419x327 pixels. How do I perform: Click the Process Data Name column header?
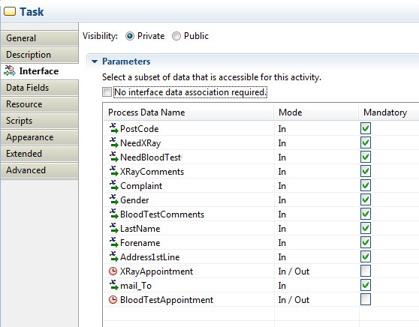188,112
